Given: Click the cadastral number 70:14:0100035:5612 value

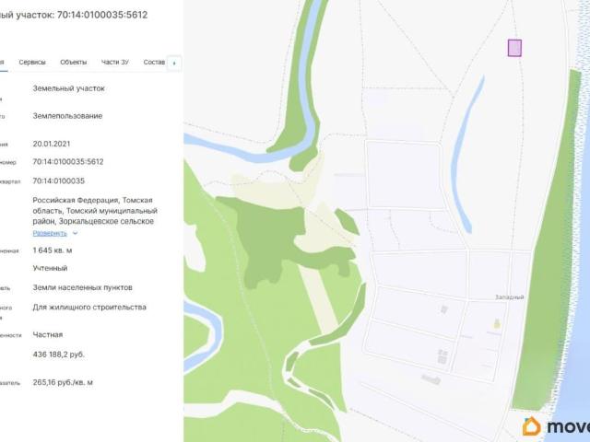Looking at the screenshot, I should pos(68,162).
